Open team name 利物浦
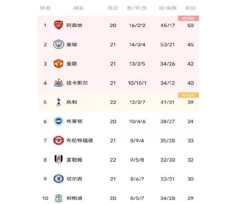 74,198
